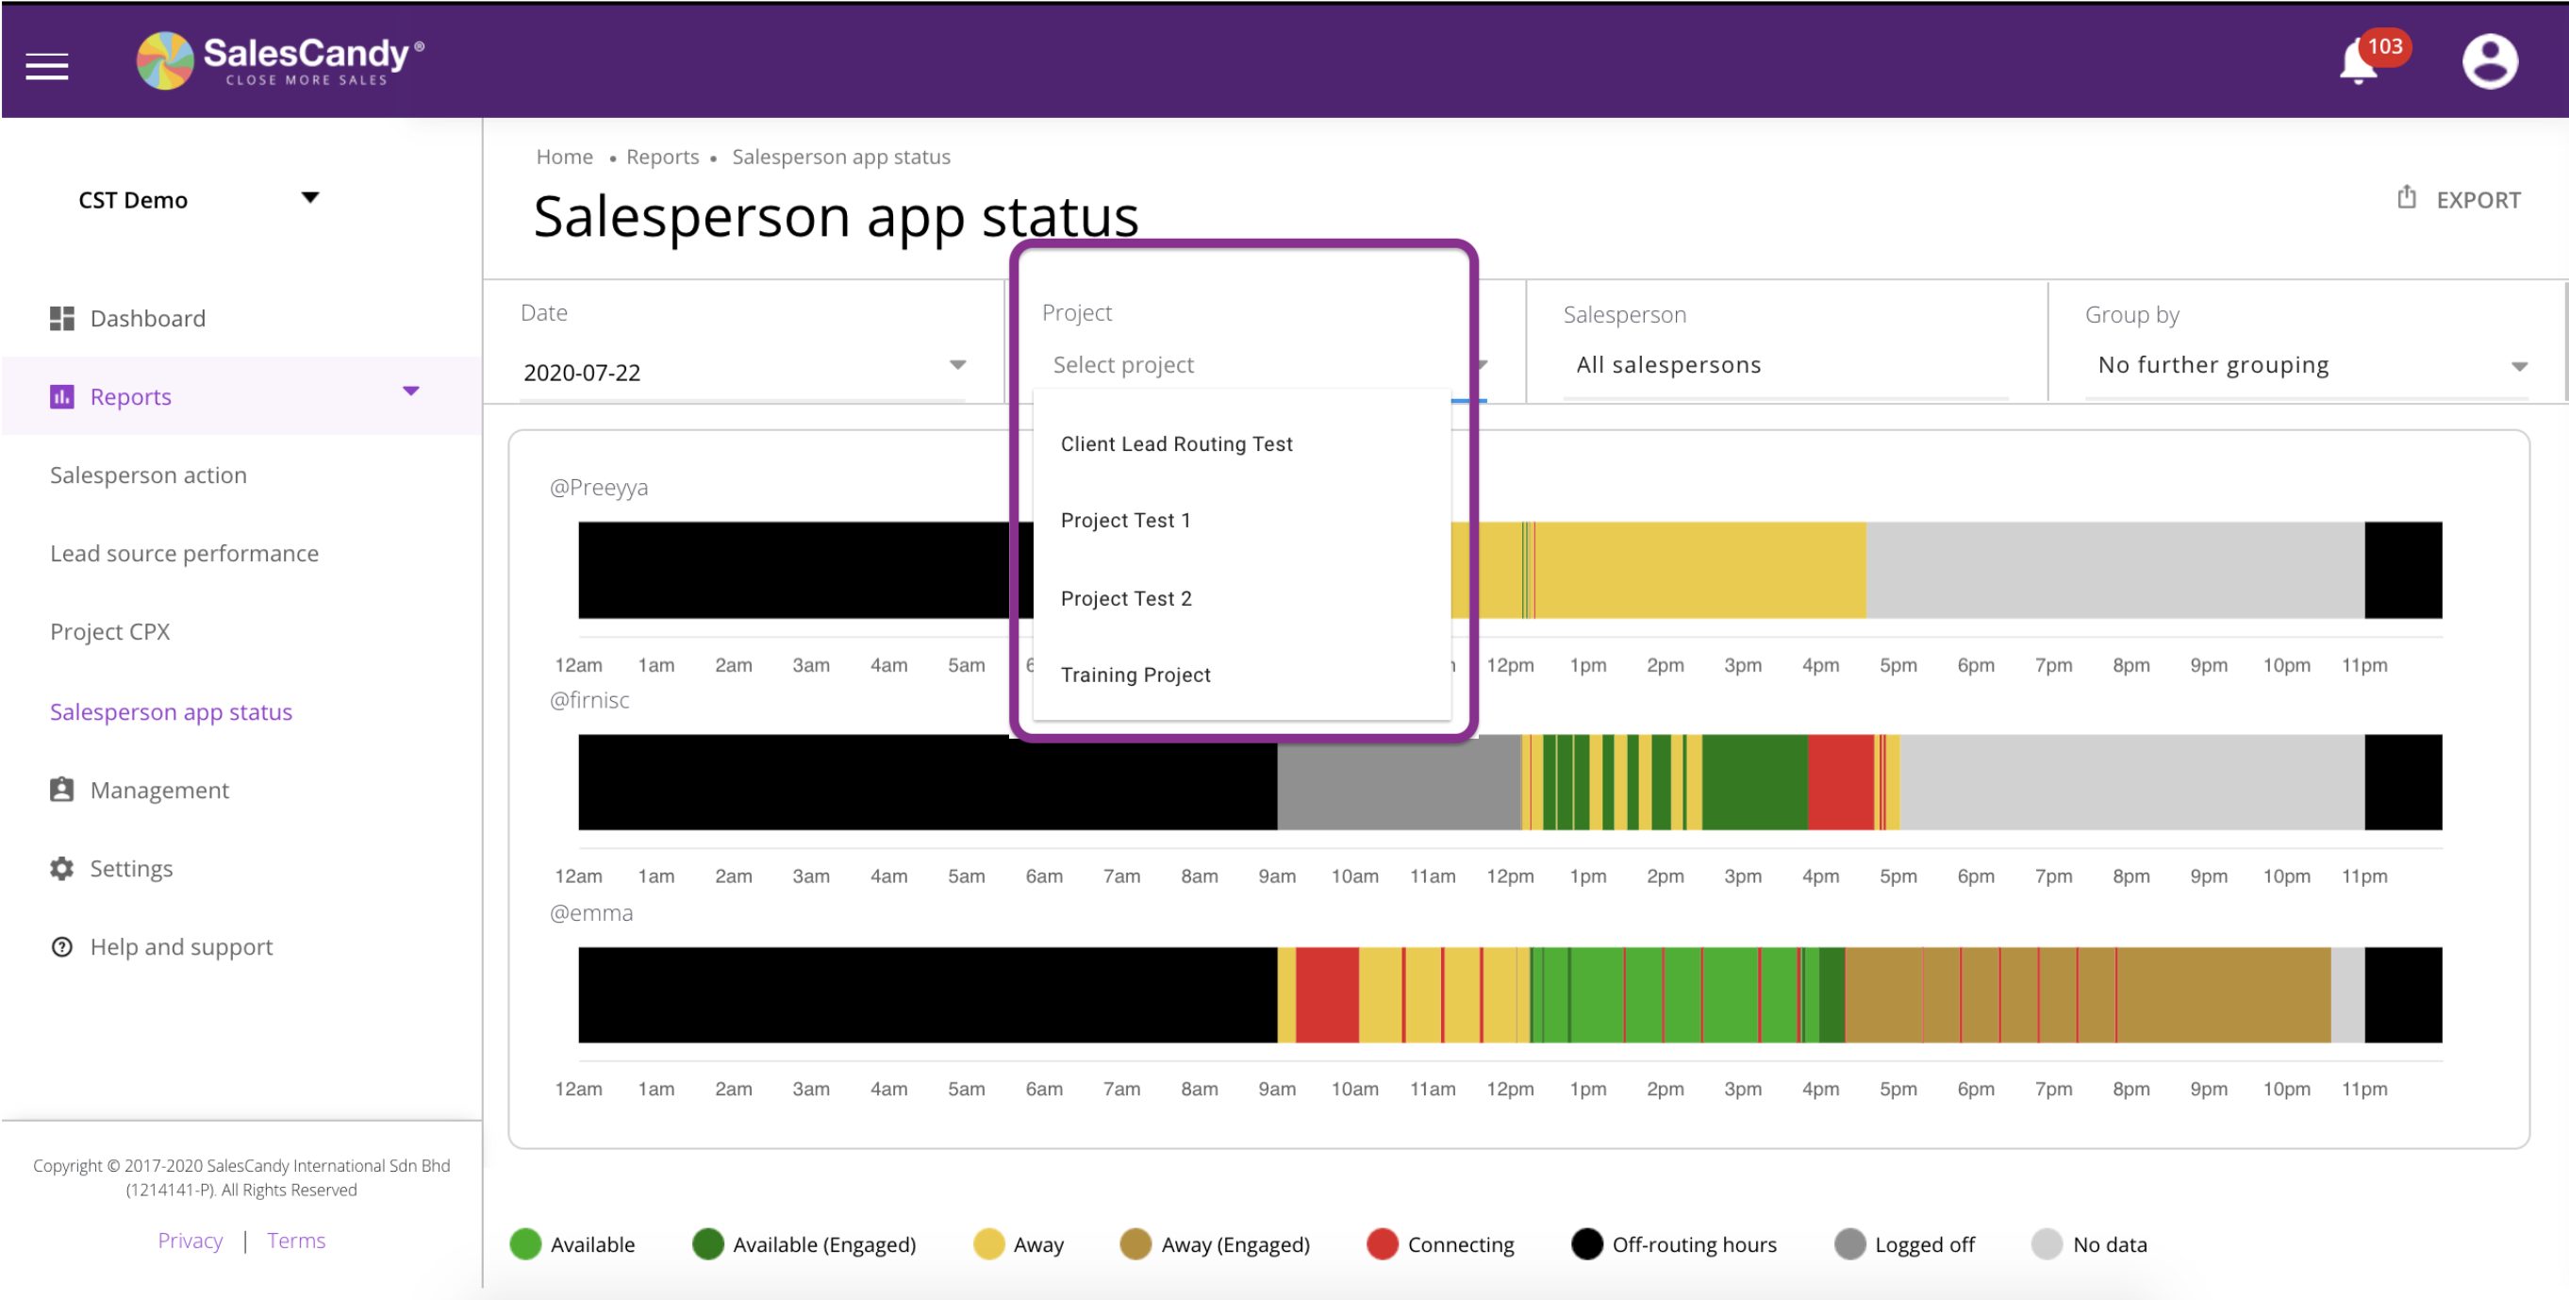Click the Export share icon
The height and width of the screenshot is (1300, 2569).
[x=2406, y=197]
